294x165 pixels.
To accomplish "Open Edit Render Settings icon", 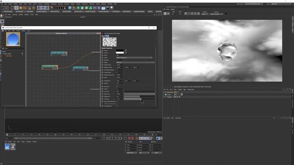I will click(x=65, y=8).
